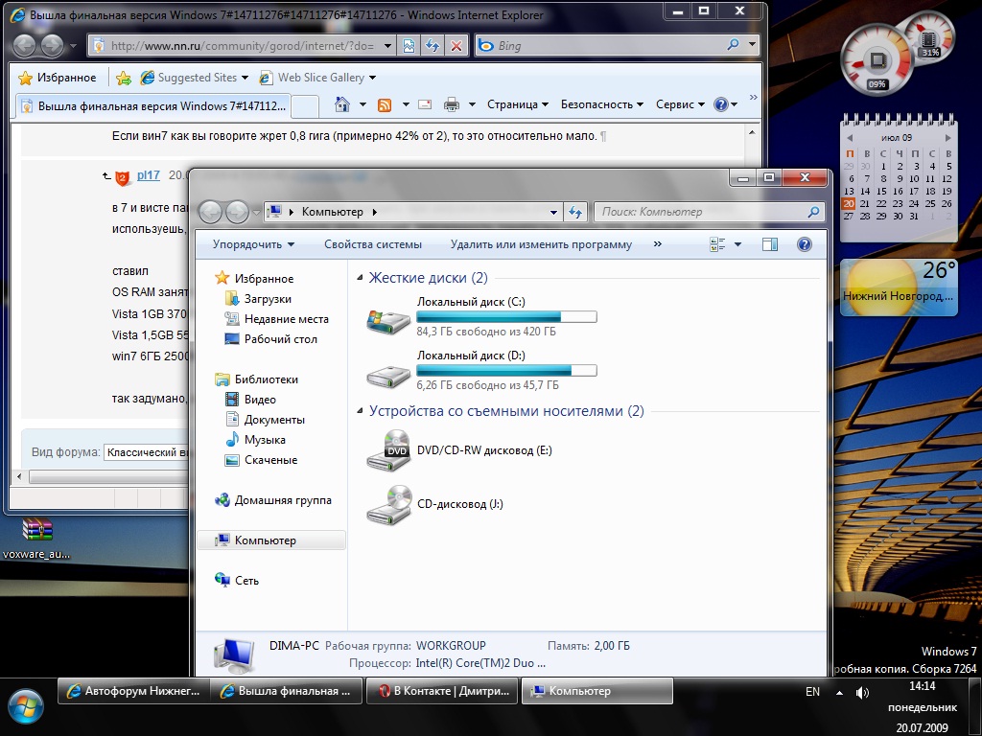
Task: Expand the Страница menu in IE
Action: 518,104
